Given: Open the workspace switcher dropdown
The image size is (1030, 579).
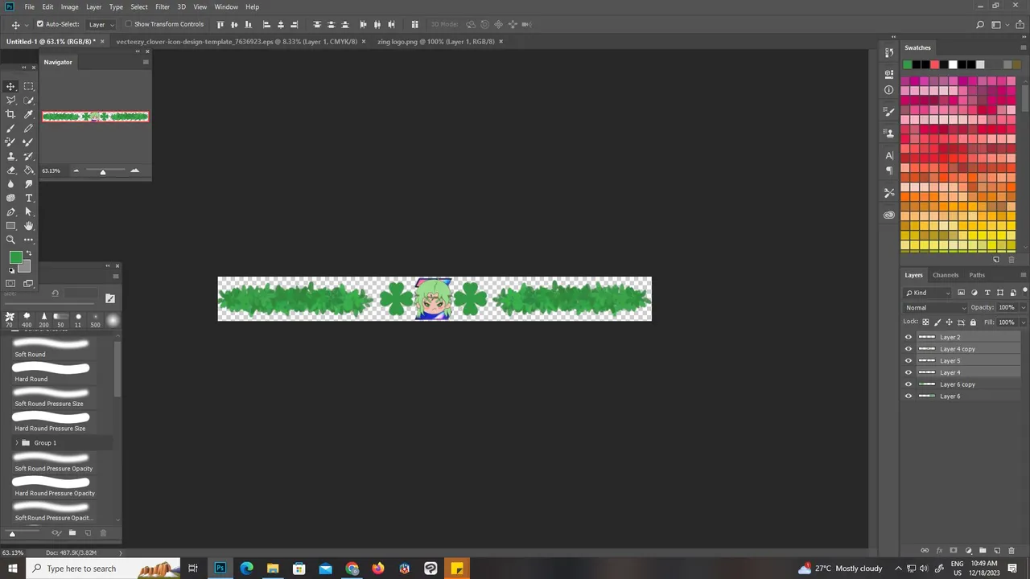Looking at the screenshot, I should (x=999, y=25).
